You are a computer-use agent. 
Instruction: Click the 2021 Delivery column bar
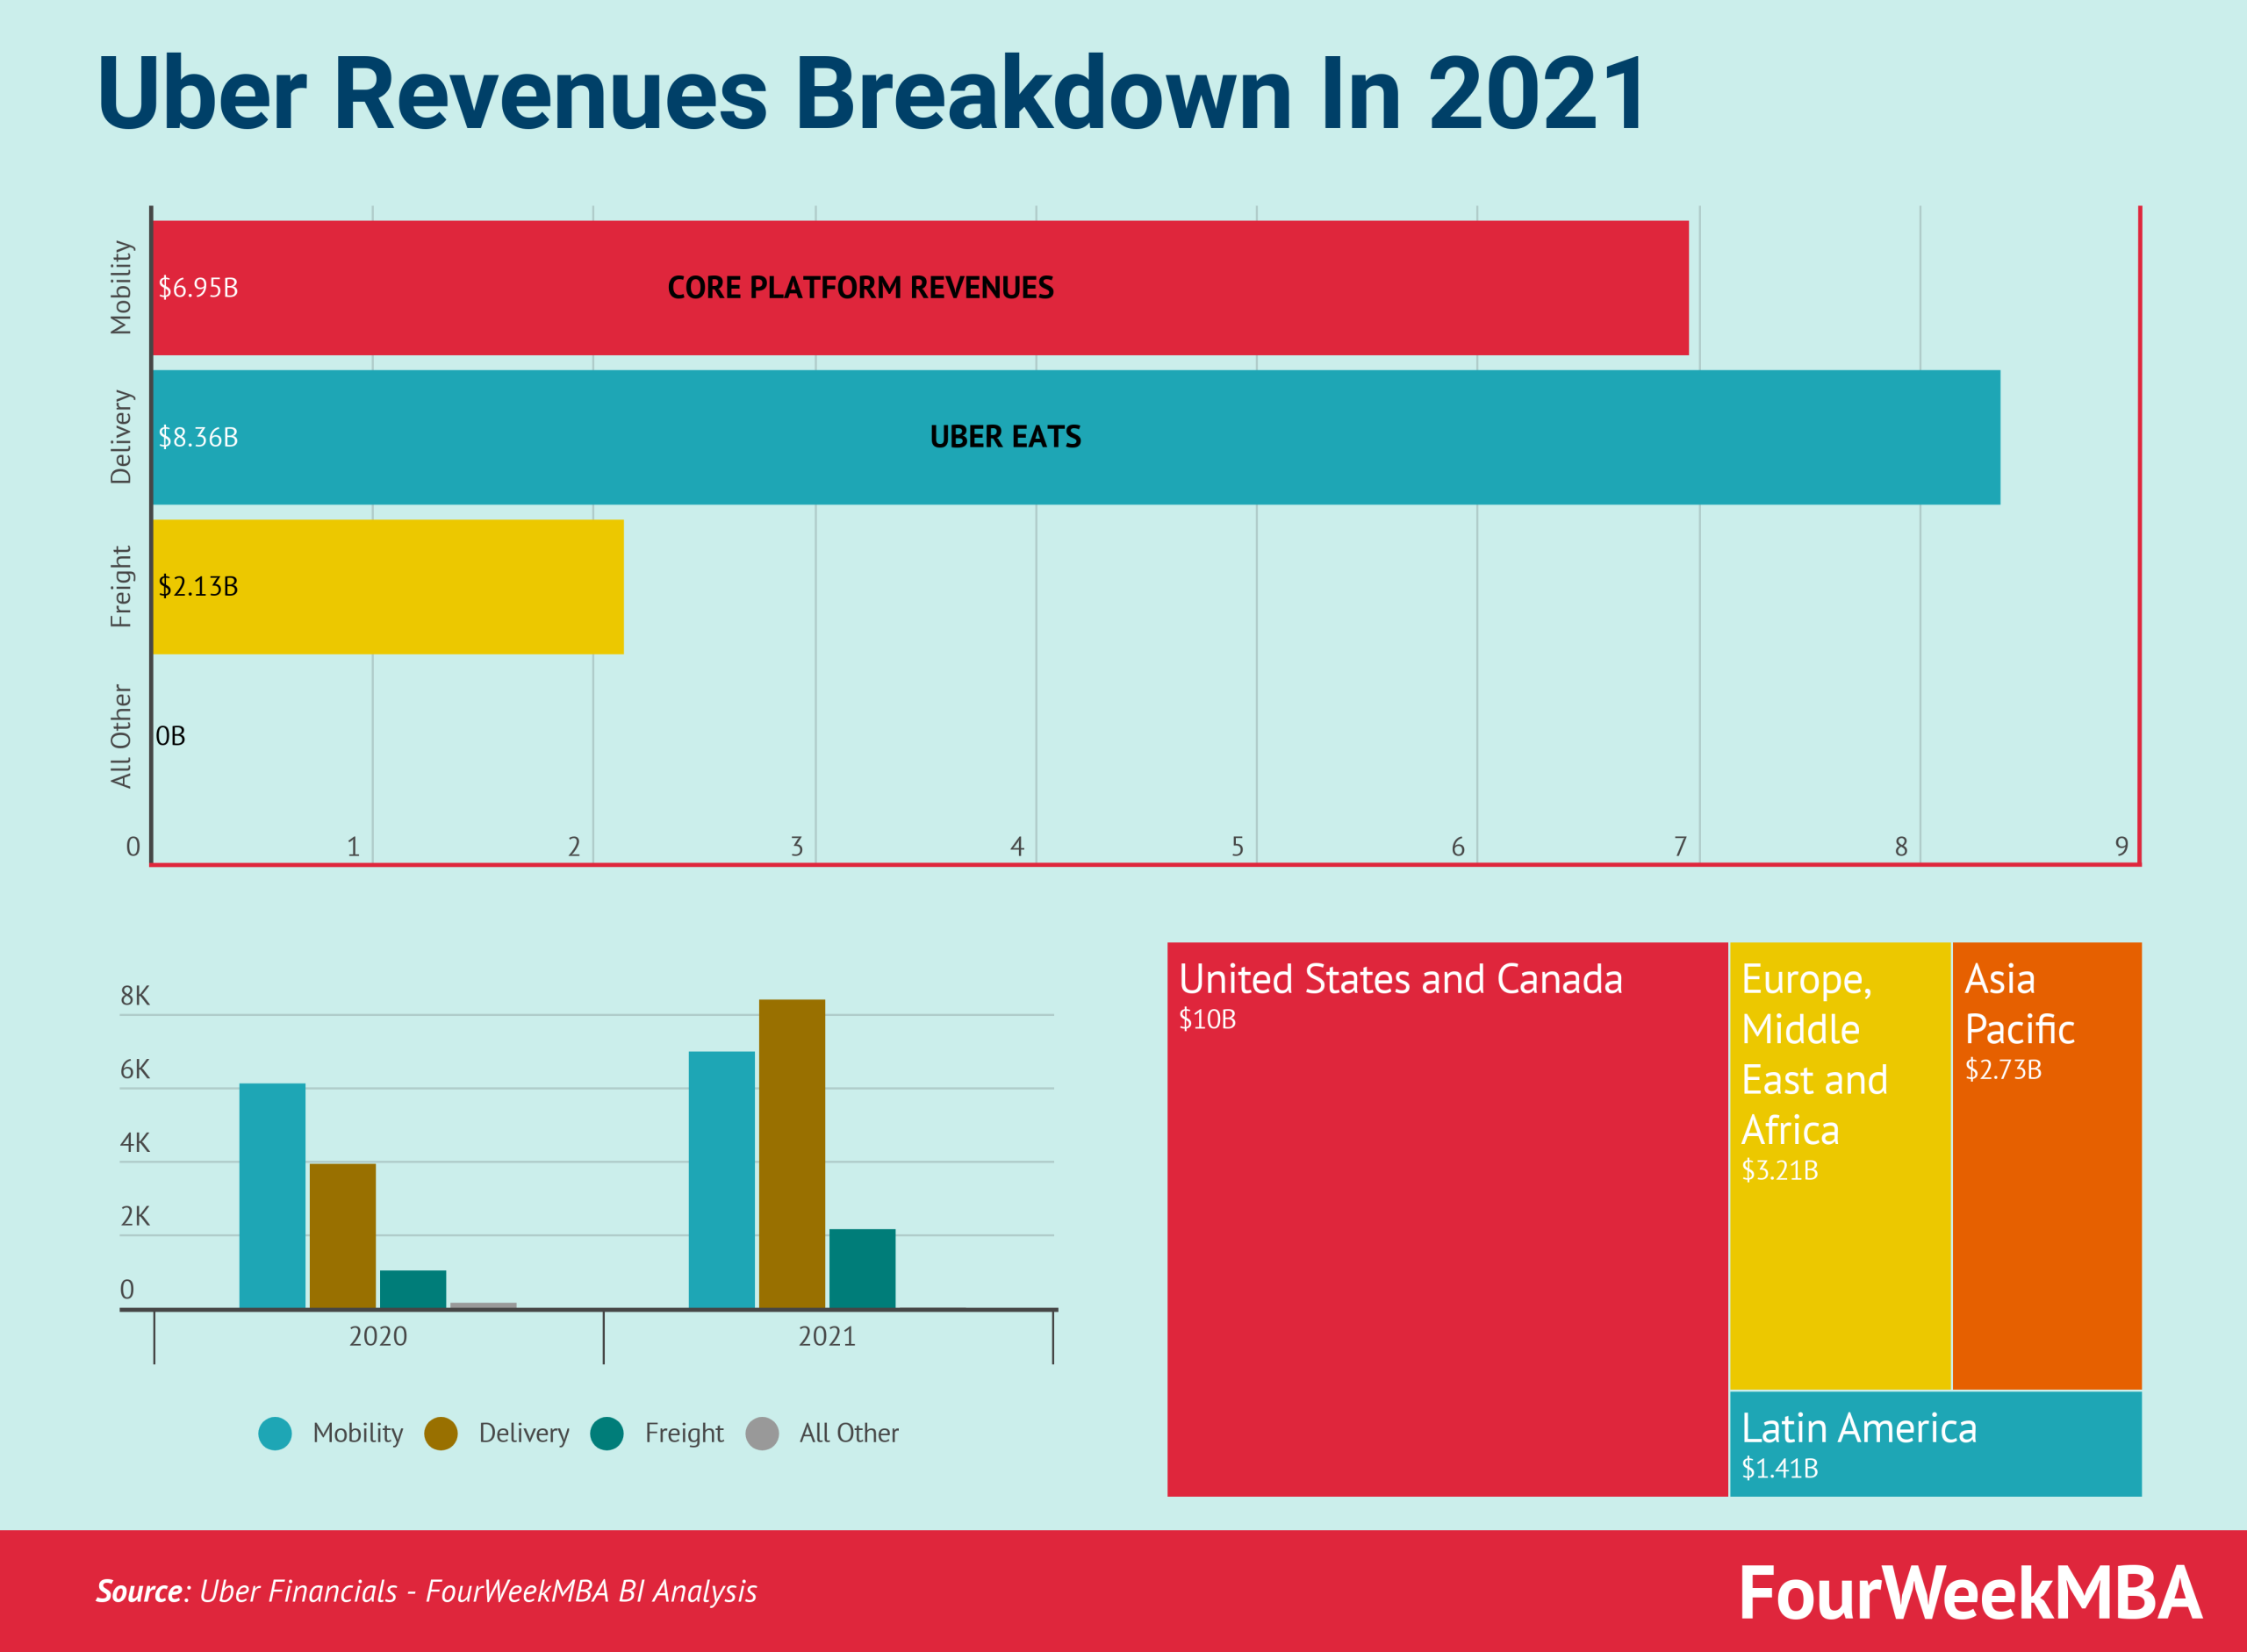(792, 1153)
